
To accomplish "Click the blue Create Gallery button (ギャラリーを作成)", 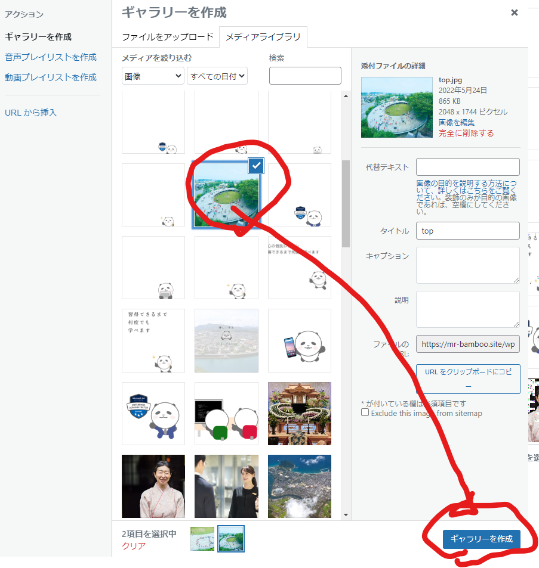I will pyautogui.click(x=481, y=539).
